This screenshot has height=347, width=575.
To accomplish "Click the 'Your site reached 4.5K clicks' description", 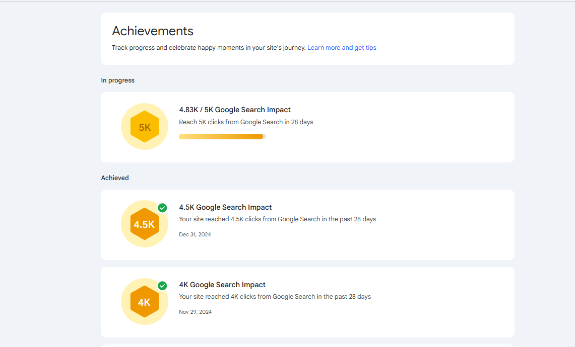I will pyautogui.click(x=277, y=219).
